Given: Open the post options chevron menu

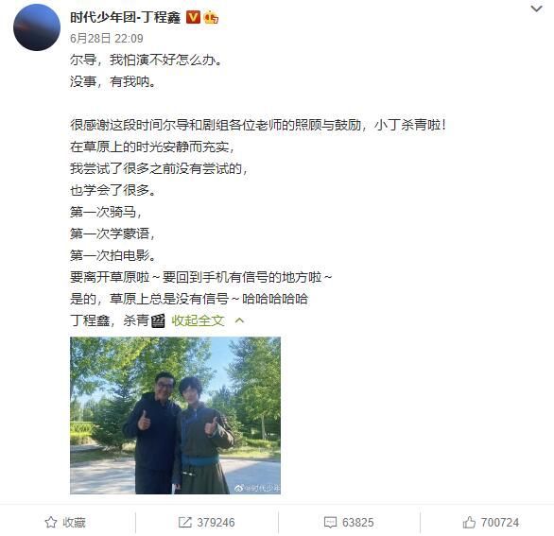Looking at the screenshot, I should pyautogui.click(x=536, y=9).
